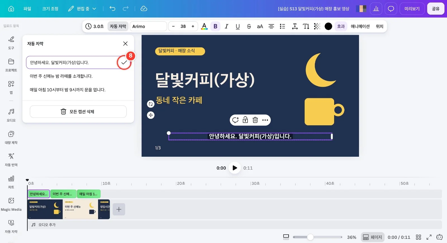Increase font size with plus
The width and height of the screenshot is (447, 243).
[x=193, y=26]
